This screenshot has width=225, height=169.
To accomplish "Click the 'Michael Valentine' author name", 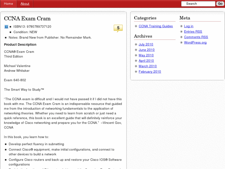I will [x=17, y=66].
